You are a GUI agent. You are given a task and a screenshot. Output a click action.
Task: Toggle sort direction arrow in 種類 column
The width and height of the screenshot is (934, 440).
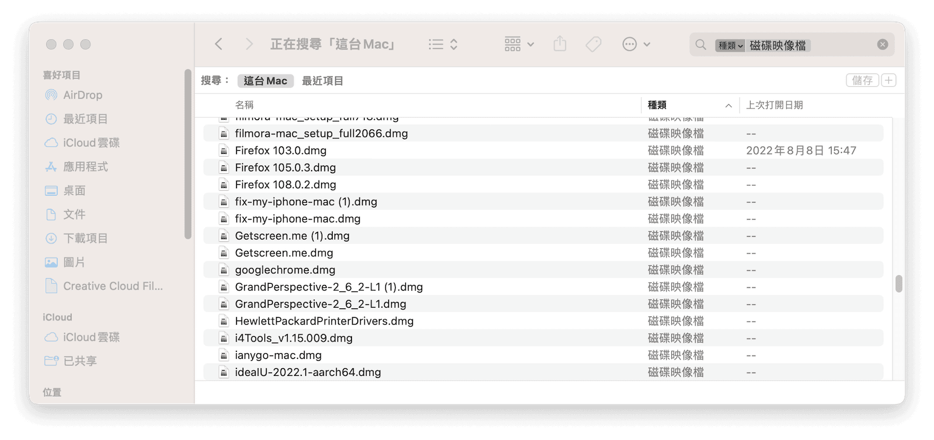pyautogui.click(x=729, y=105)
